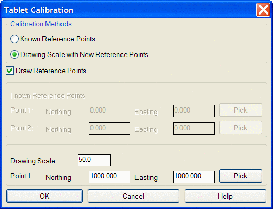Screen dimensions: 273x209
Task: Click the greyed Point 2 Northing field
Action: click(x=110, y=129)
